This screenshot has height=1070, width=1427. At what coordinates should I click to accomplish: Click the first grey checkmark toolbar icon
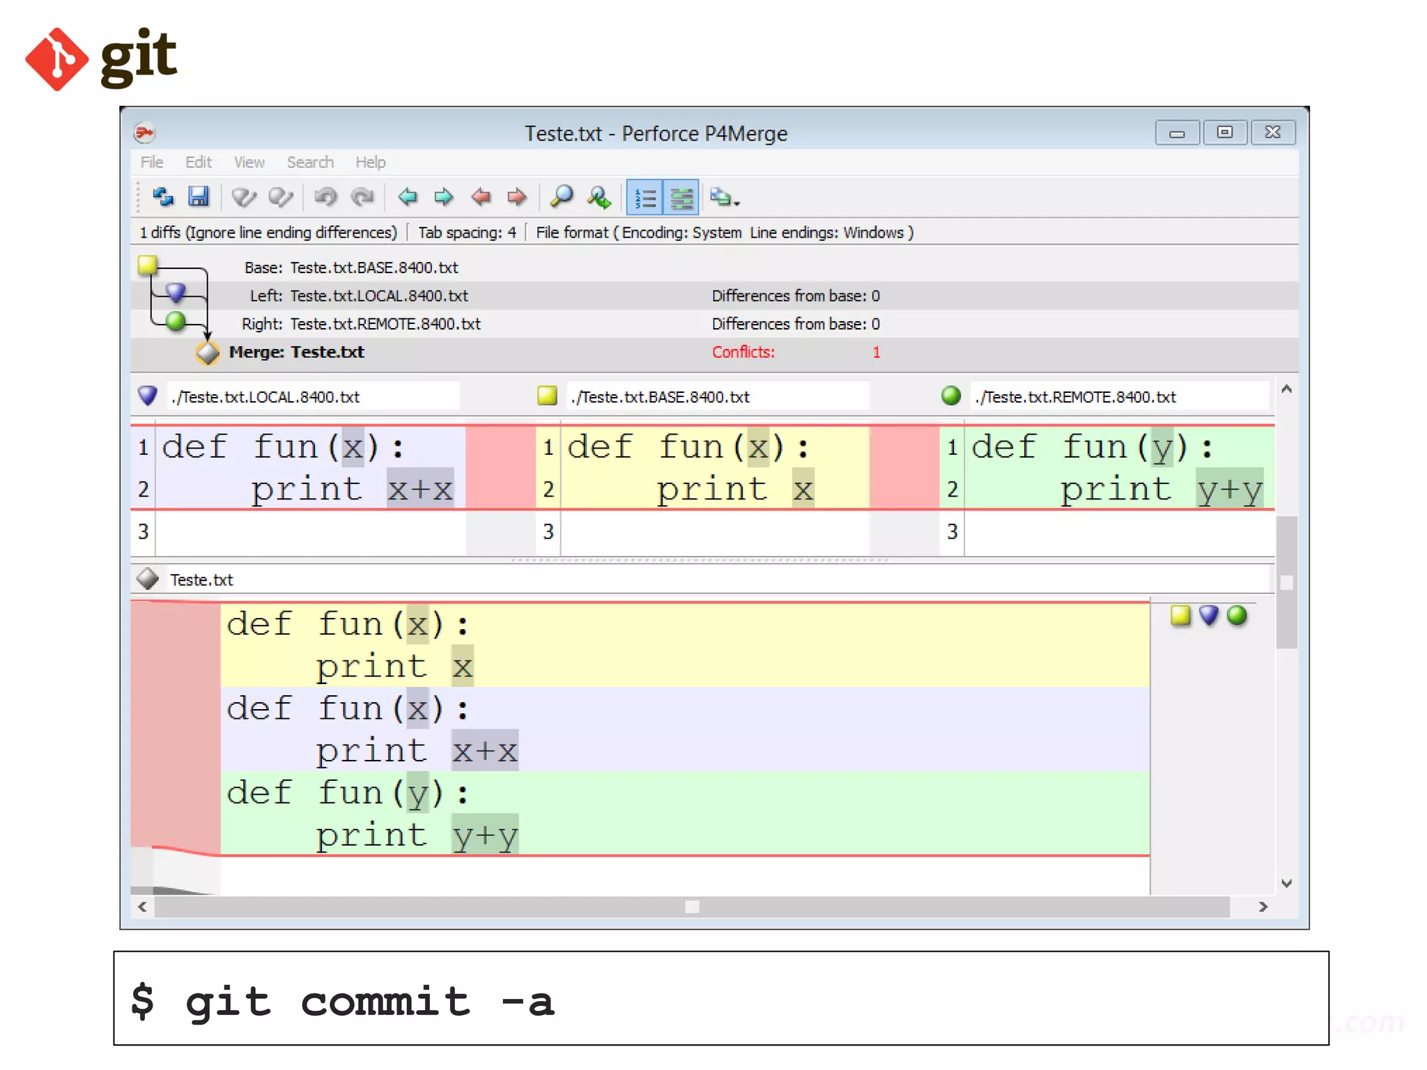point(244,197)
